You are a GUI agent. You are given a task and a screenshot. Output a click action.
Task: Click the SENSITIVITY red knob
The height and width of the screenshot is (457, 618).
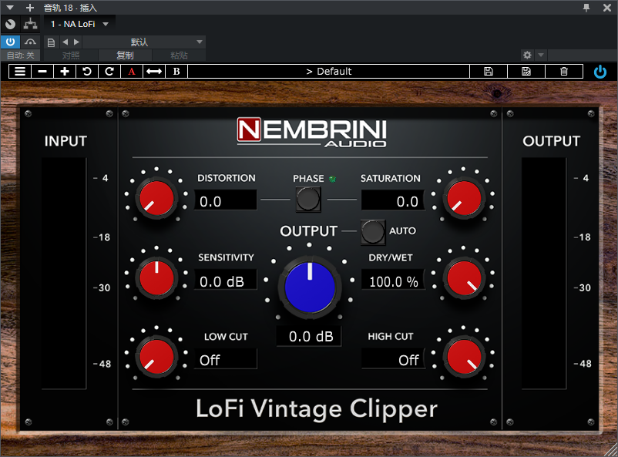157,278
